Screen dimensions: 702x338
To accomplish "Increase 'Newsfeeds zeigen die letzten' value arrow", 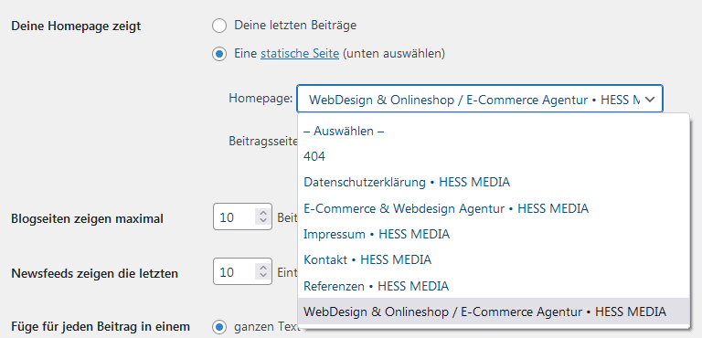I will point(263,268).
